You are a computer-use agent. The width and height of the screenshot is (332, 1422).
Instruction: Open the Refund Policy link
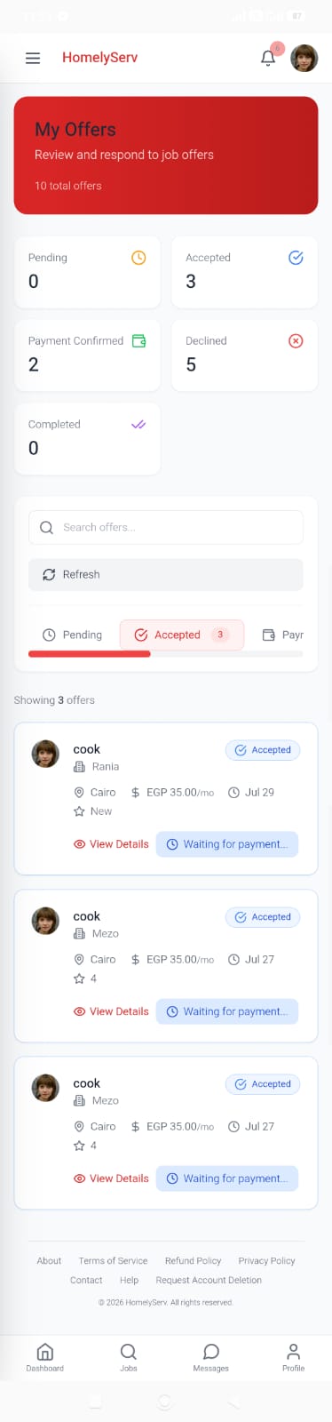pyautogui.click(x=193, y=1260)
